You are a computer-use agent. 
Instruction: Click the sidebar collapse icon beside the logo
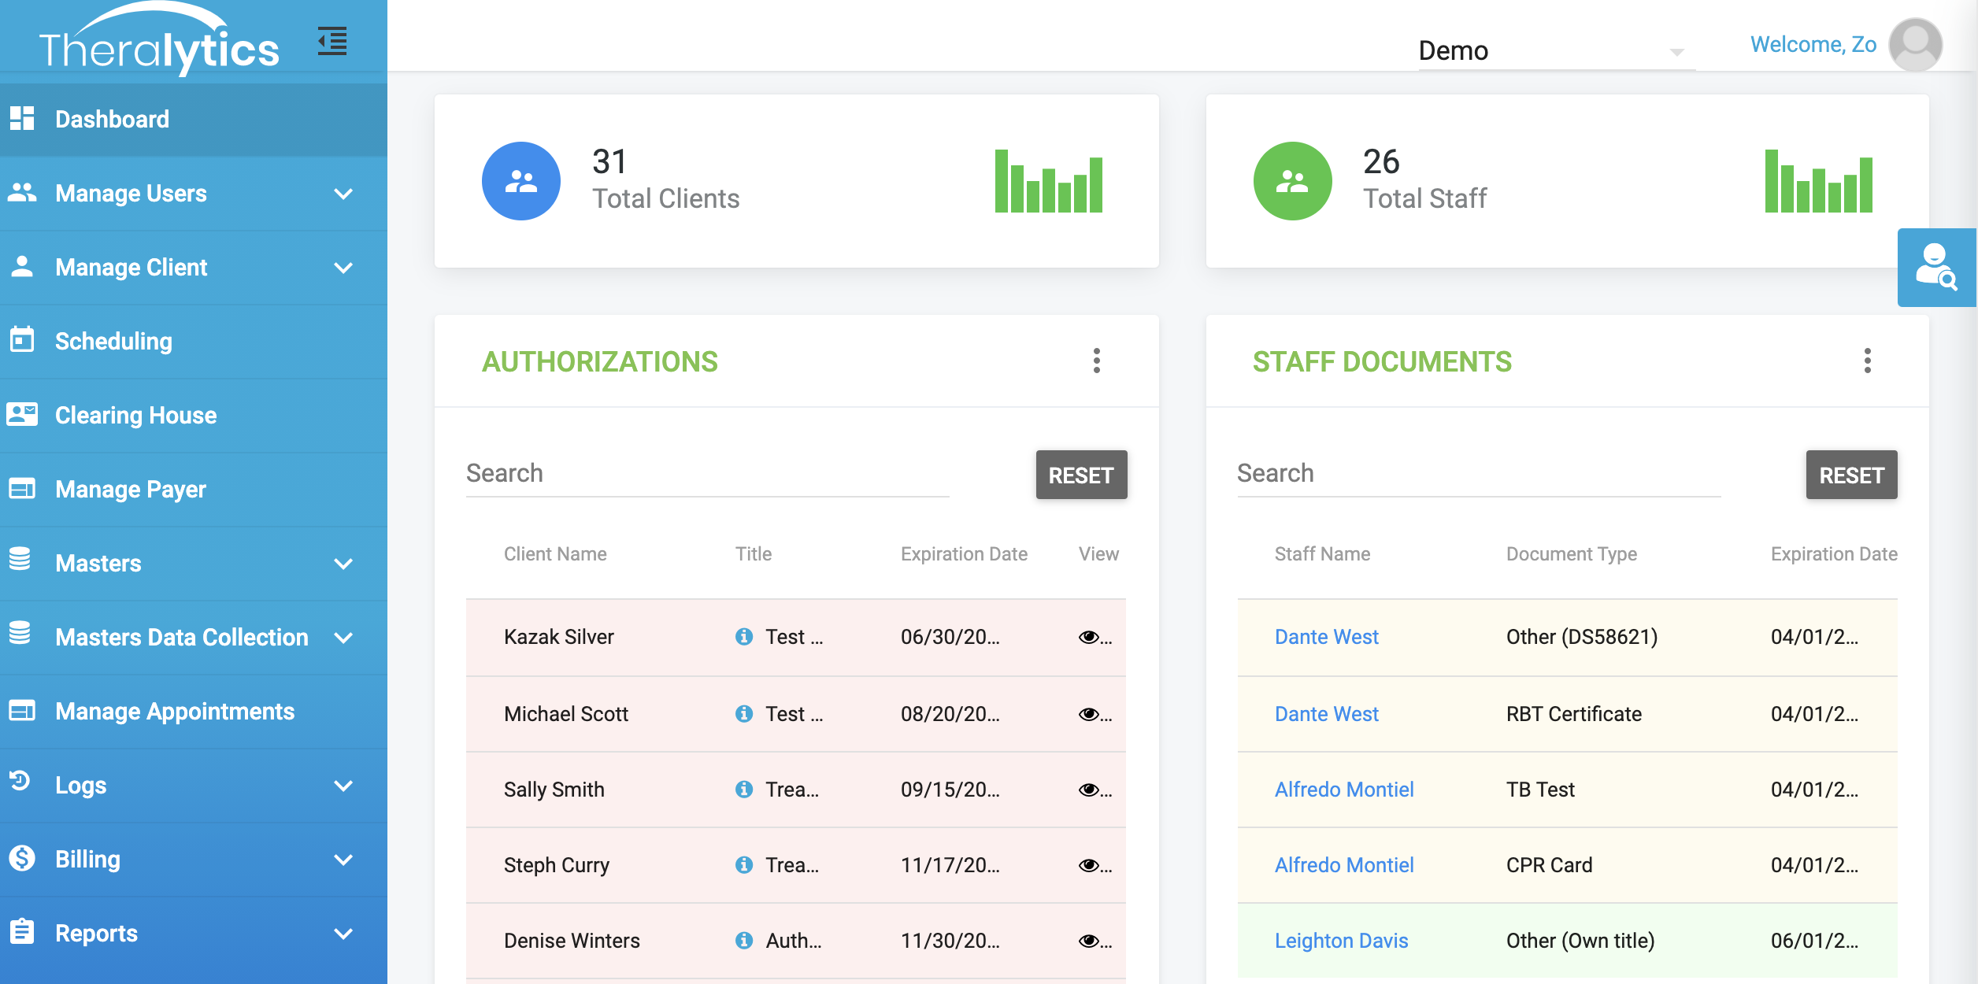332,41
